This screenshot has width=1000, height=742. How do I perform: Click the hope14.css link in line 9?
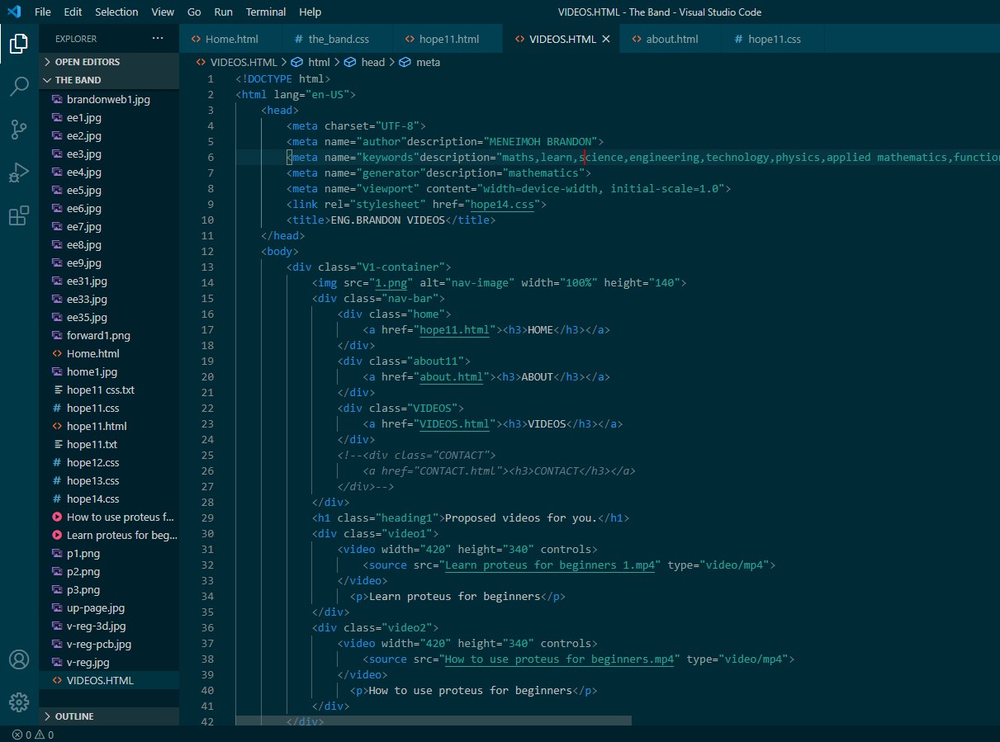pos(501,204)
